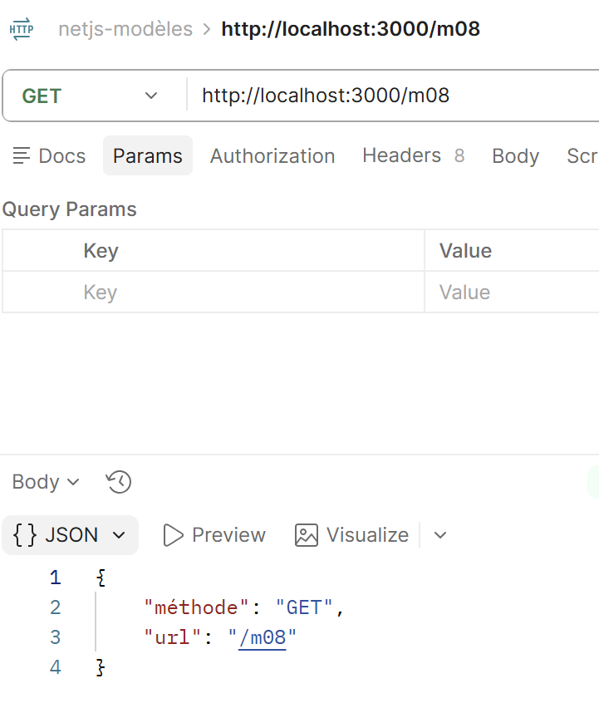Screen dimensions: 599x703
Task: Switch to the Params tab
Action: tap(148, 156)
